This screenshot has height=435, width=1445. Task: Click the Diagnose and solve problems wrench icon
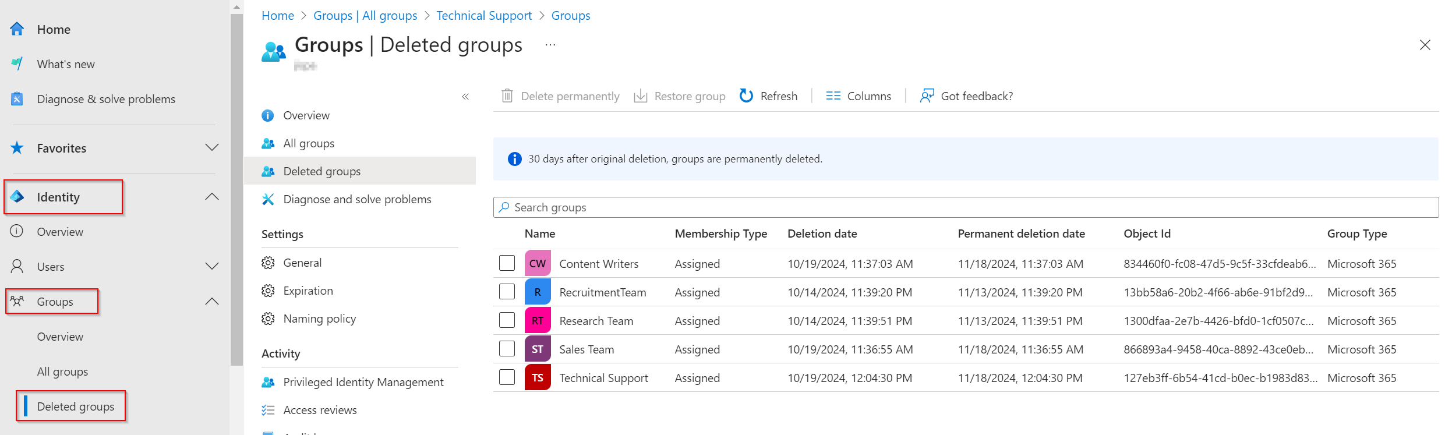[x=268, y=199]
